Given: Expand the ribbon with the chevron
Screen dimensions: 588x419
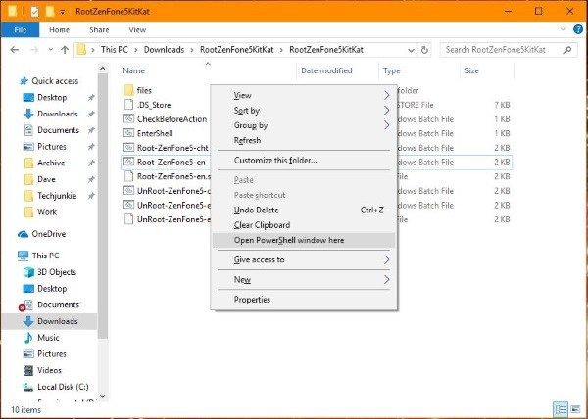Looking at the screenshot, I should click(563, 29).
